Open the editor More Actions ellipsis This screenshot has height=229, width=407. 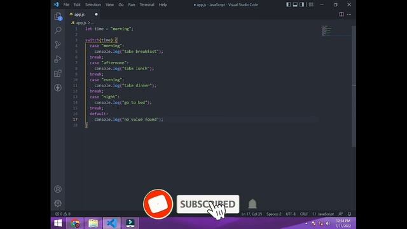tap(349, 14)
